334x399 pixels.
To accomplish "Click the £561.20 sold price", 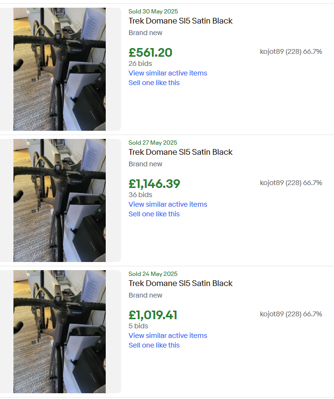I will point(150,53).
